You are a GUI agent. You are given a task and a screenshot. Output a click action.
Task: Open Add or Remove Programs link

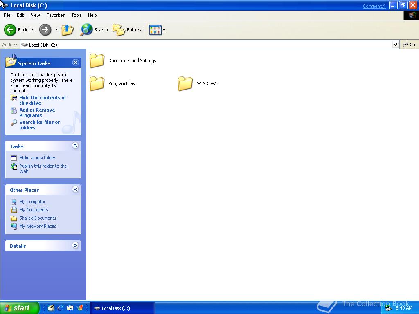[x=37, y=113]
